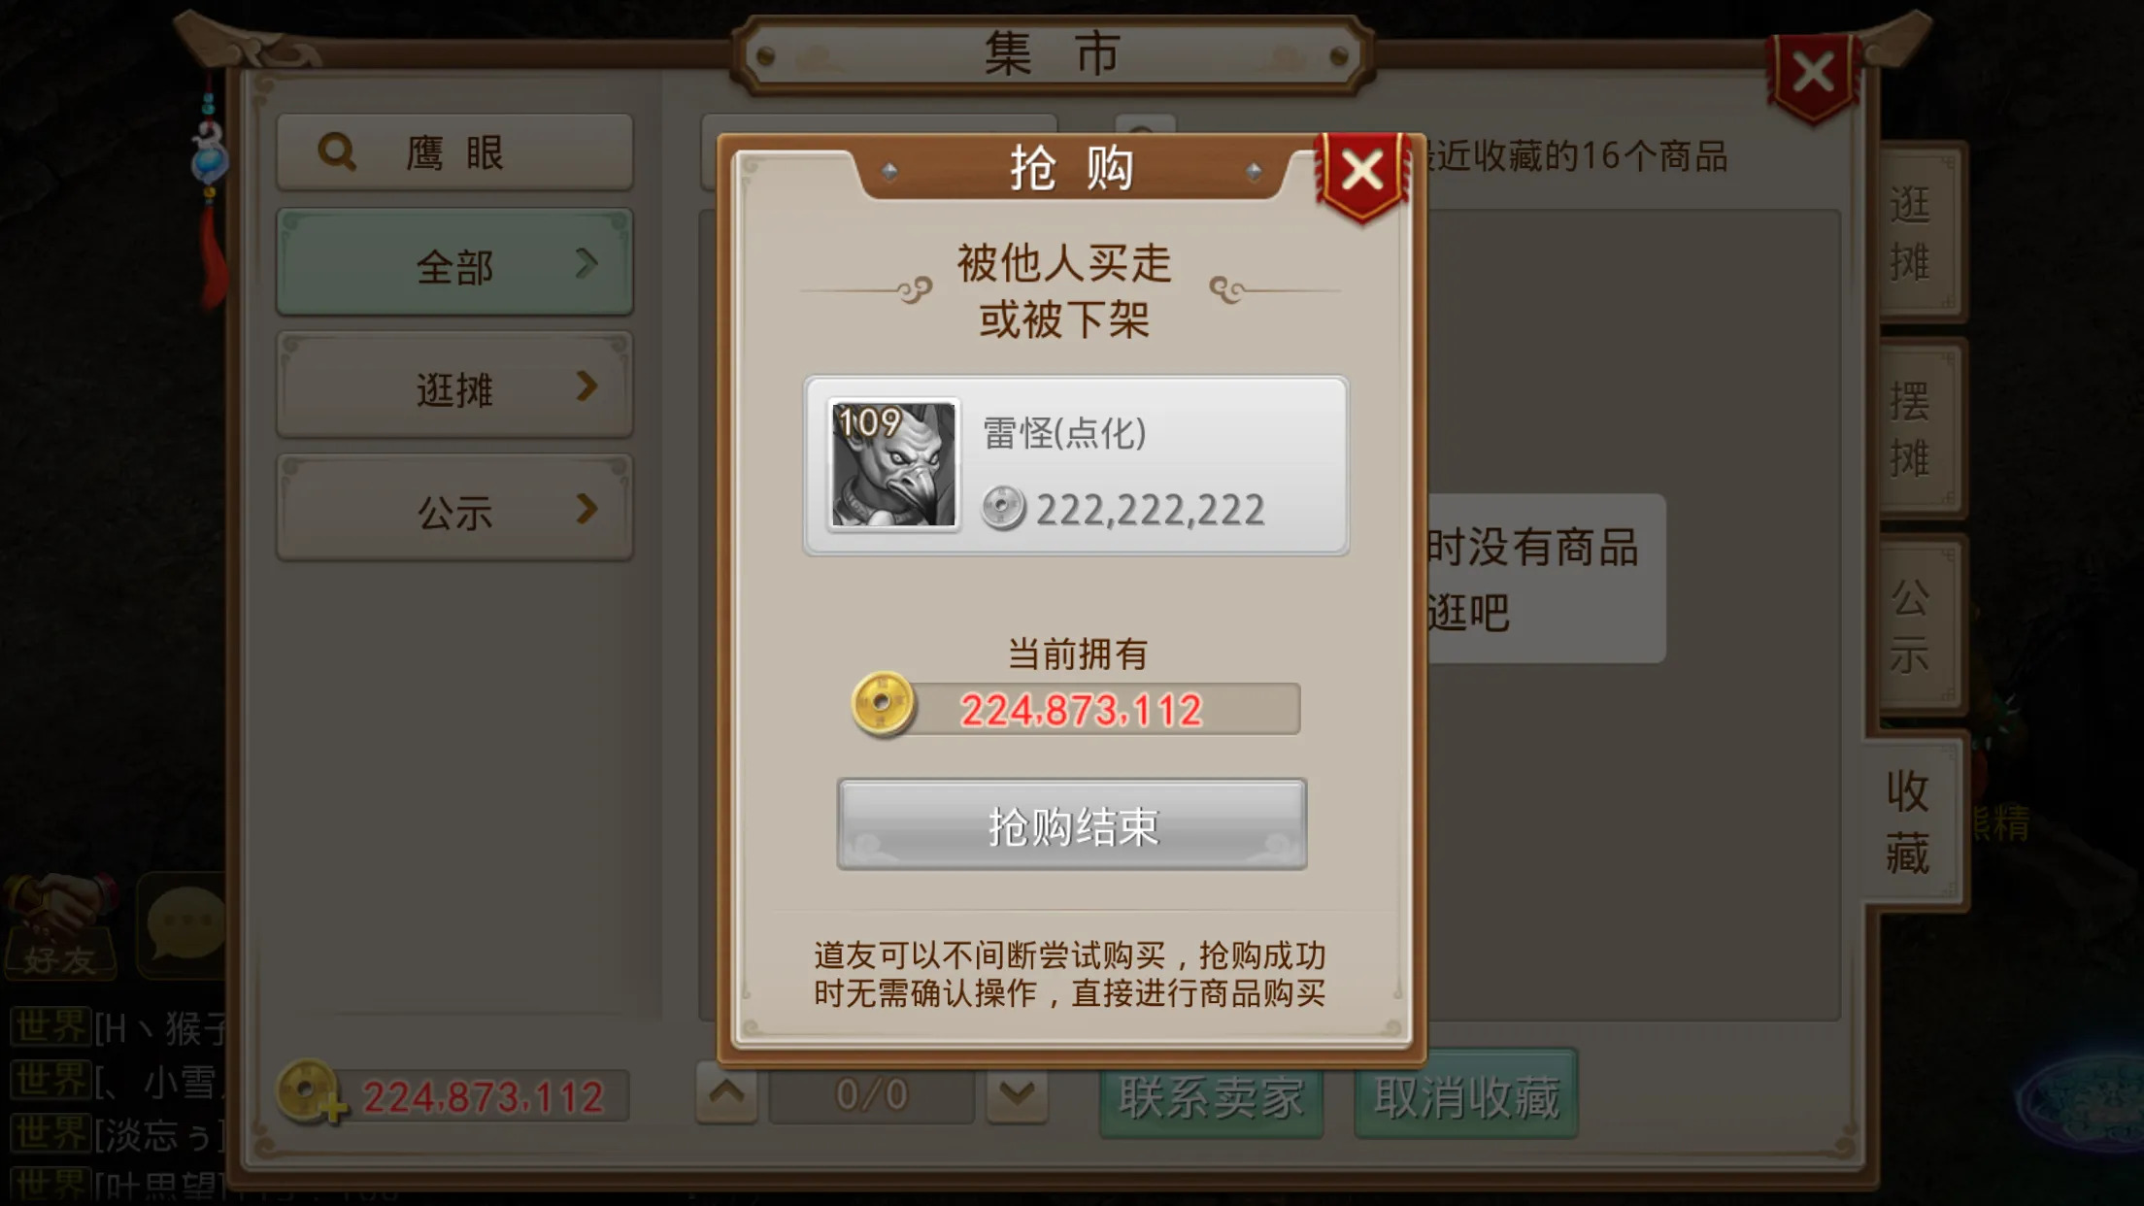Close the 抢购 dialog with red X
2144x1206 pixels.
tap(1362, 173)
